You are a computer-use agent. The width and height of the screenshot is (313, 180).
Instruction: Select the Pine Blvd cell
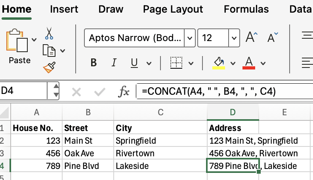click(88, 166)
